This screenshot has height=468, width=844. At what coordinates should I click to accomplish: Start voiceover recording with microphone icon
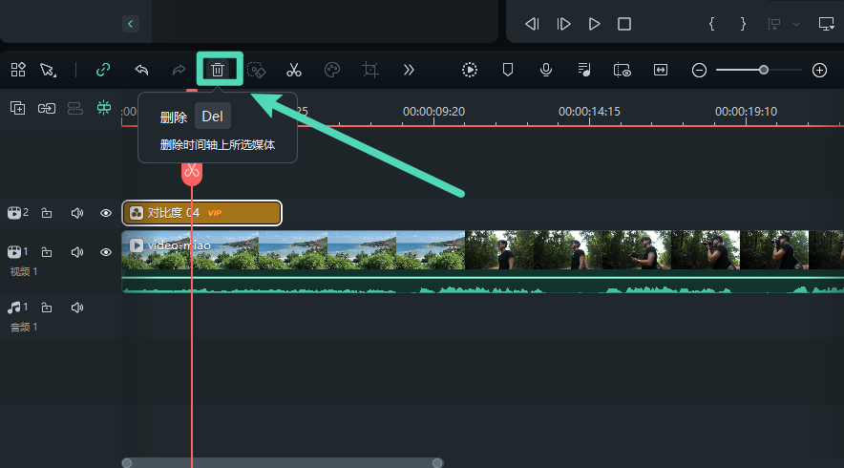[546, 70]
